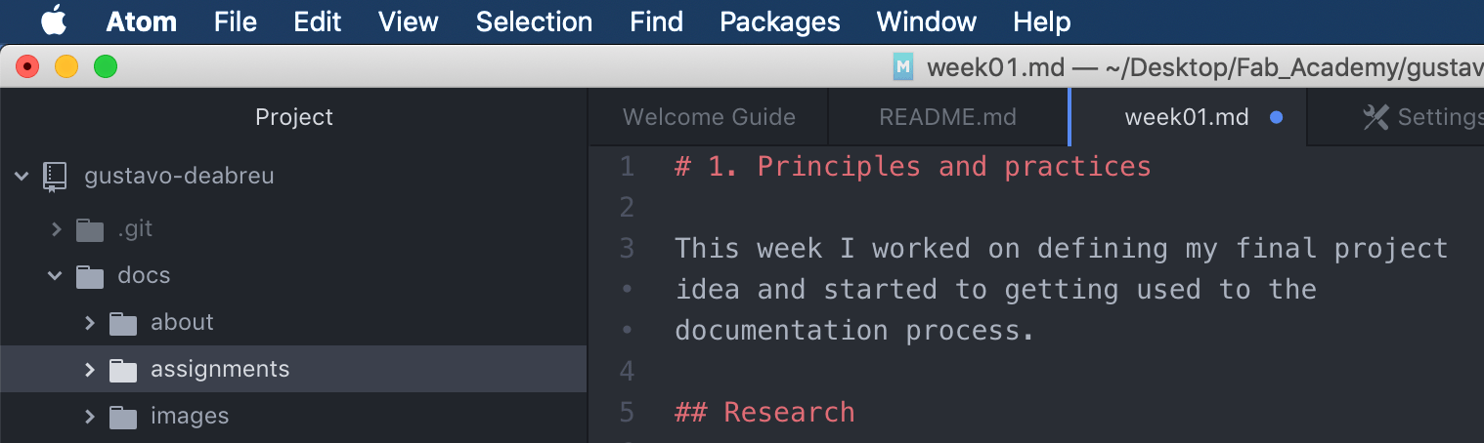The height and width of the screenshot is (443, 1484).
Task: Open the Atom application menu
Action: pos(141,21)
